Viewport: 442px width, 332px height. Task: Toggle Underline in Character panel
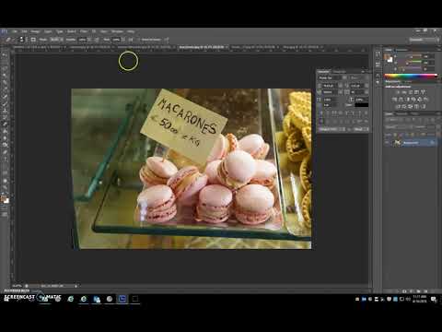point(360,113)
